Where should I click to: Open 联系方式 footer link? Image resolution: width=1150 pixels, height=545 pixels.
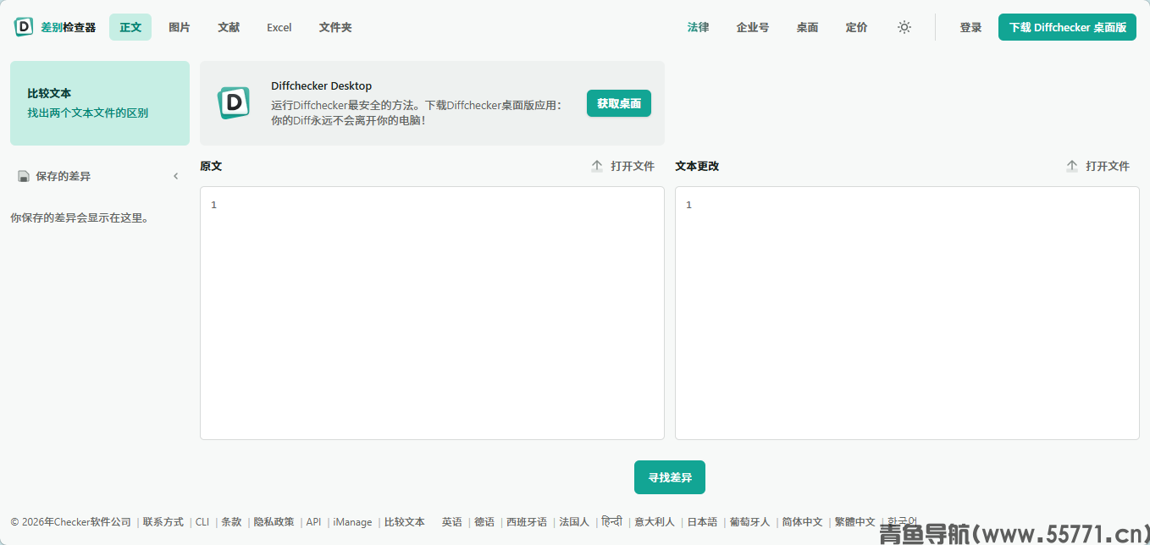pyautogui.click(x=163, y=522)
